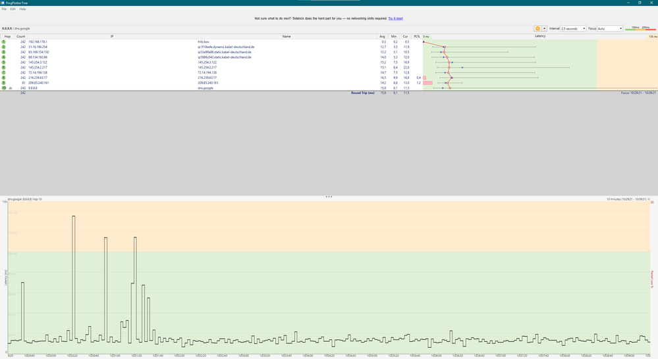The height and width of the screenshot is (359, 658).
Task: Open the File menu
Action: (x=4, y=9)
